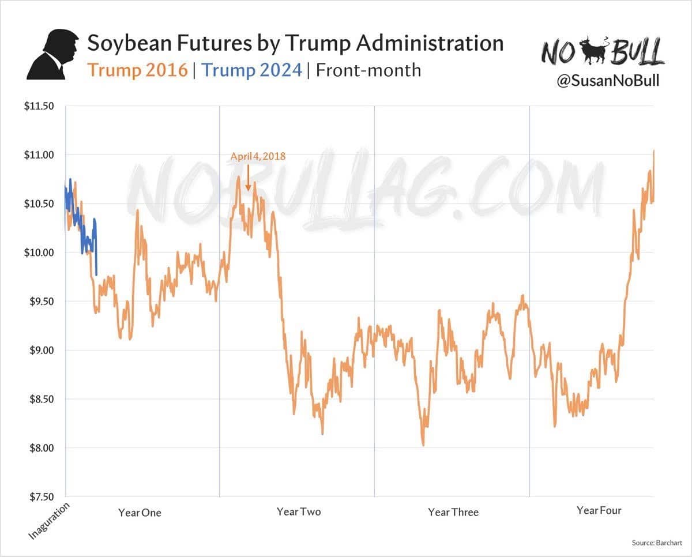Viewport: 692px width, 557px height.
Task: Select the 'Year Three' axis label
Action: tap(453, 512)
